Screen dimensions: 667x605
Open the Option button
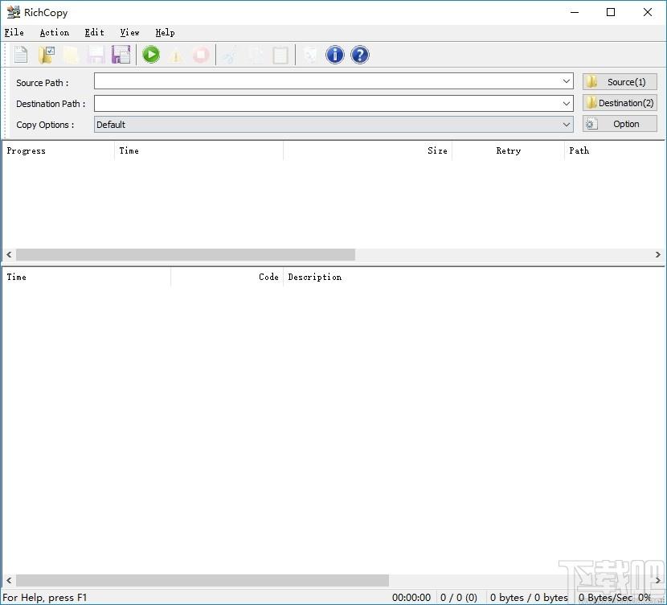pyautogui.click(x=620, y=124)
